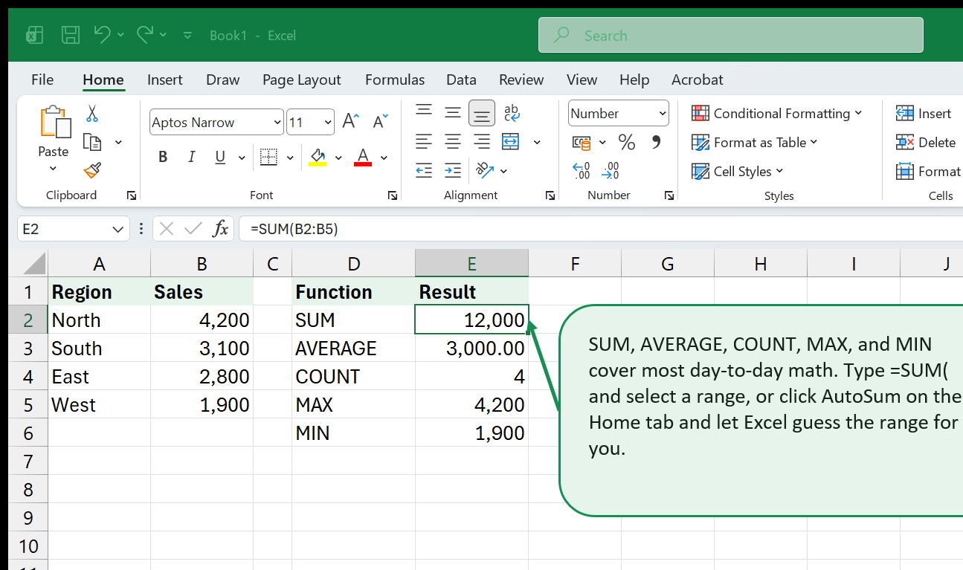Viewport: 963px width, 570px height.
Task: Toggle Underline formatting
Action: point(220,157)
